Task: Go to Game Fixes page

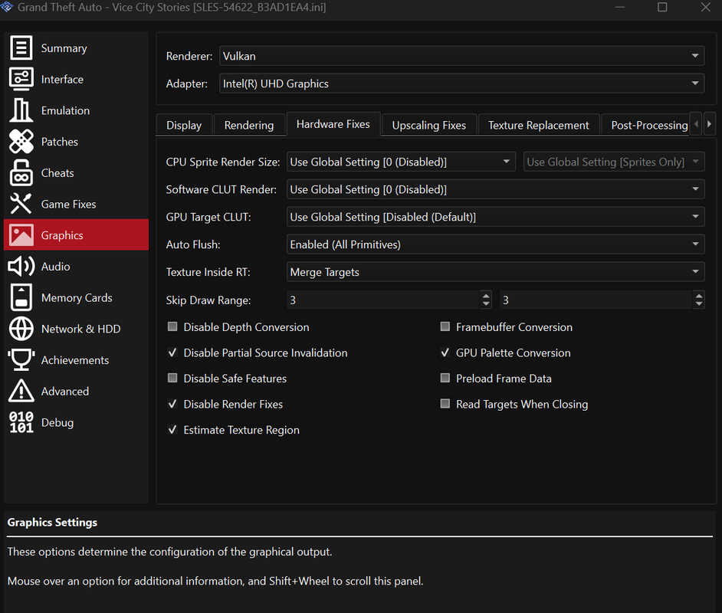Action: click(76, 204)
